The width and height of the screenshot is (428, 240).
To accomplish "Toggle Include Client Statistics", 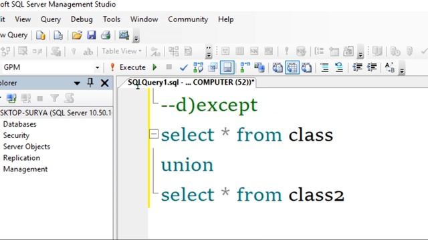I will pos(259,67).
